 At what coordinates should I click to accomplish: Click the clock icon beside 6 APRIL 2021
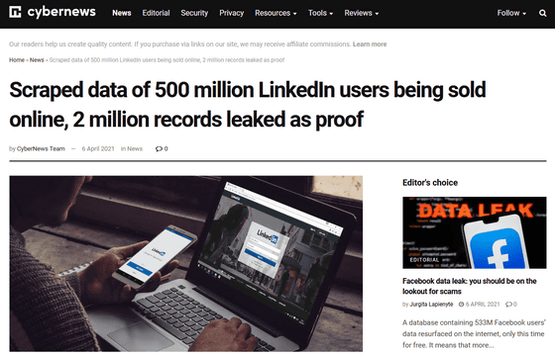click(461, 305)
